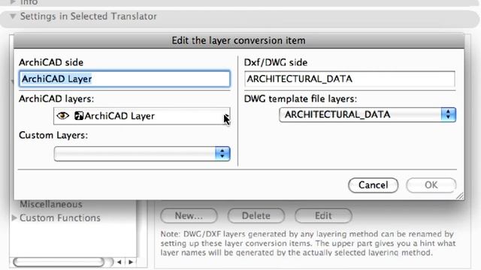The image size is (481, 270).
Task: Click the left scroll arrow of tree panel
Action: point(119,262)
